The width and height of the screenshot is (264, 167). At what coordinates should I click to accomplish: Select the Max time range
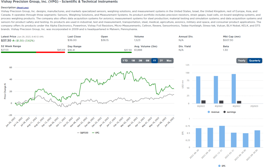point(169,61)
